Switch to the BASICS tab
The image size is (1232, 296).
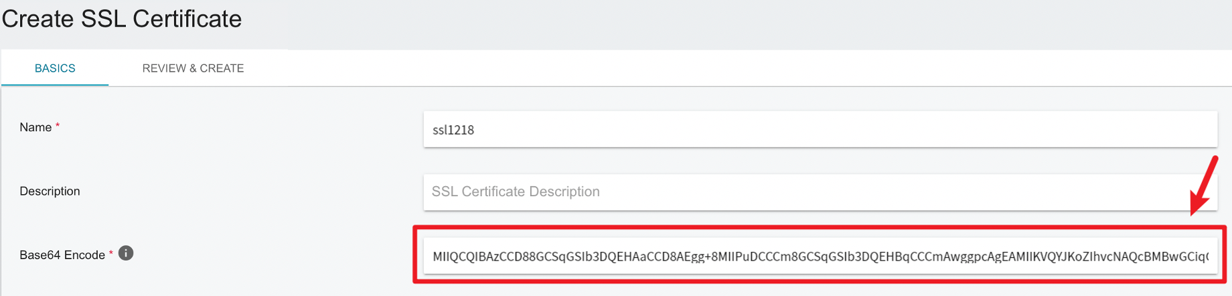pos(55,68)
